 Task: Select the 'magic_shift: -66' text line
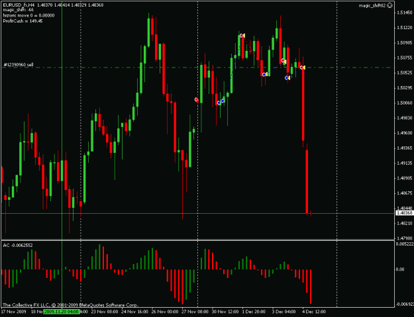(x=19, y=10)
